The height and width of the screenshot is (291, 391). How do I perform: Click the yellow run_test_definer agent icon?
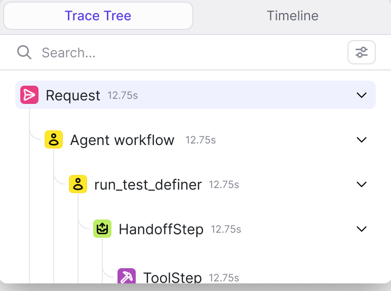78,184
